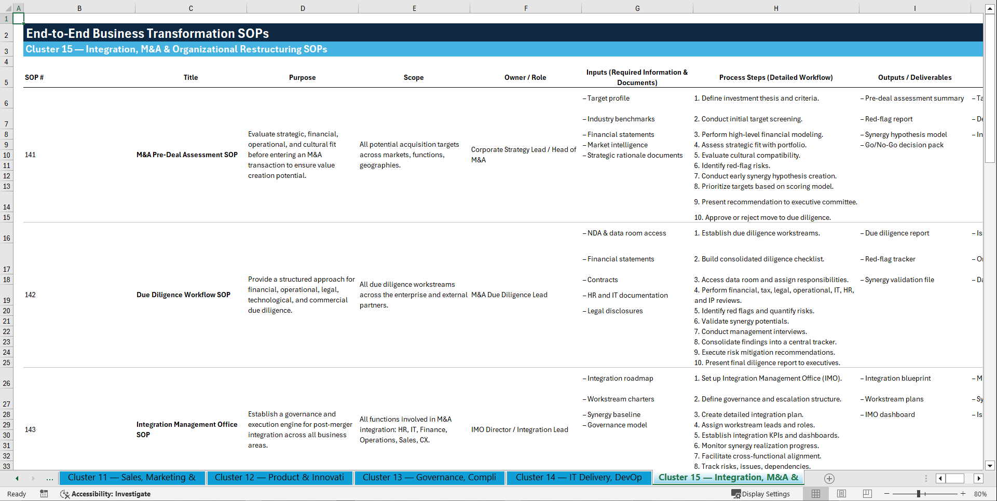Run Accessibility Investigate check
The image size is (997, 501).
pyautogui.click(x=105, y=494)
